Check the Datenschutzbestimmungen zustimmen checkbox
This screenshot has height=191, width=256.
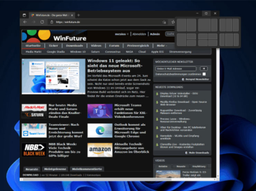tap(204, 74)
